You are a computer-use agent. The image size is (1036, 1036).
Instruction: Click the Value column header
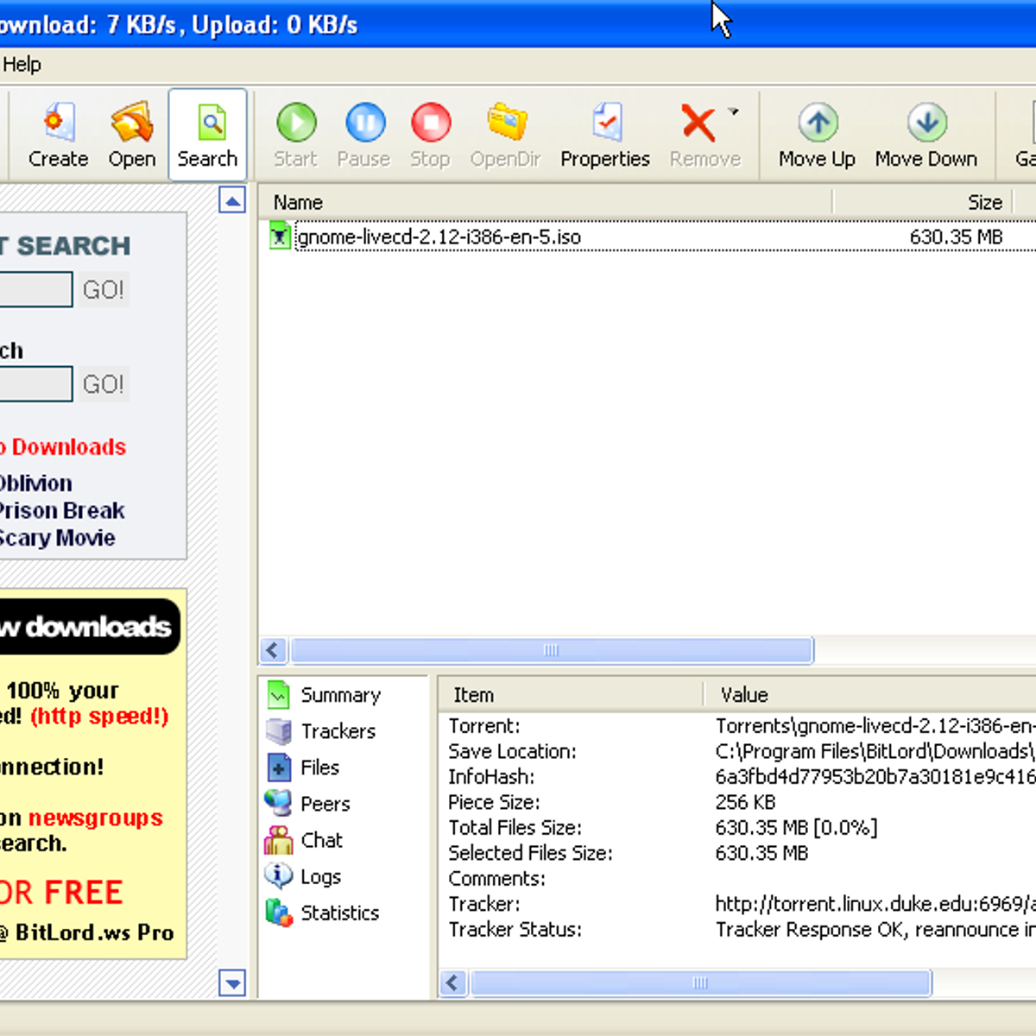(x=870, y=695)
